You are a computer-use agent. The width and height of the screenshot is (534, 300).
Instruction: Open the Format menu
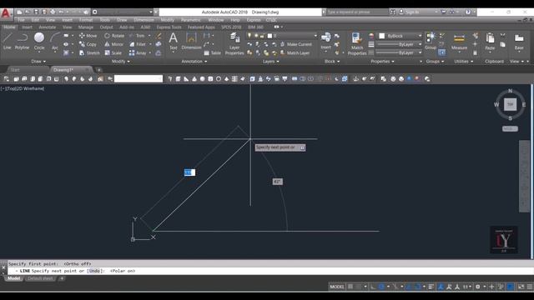pyautogui.click(x=86, y=20)
